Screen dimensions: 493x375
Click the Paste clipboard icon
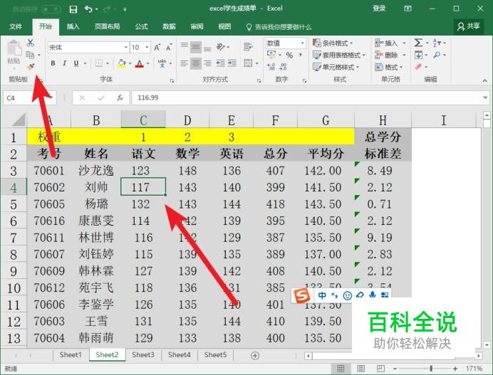[x=14, y=48]
